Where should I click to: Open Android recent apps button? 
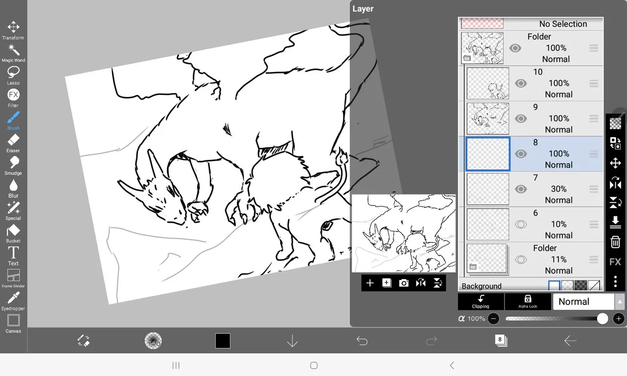(176, 365)
